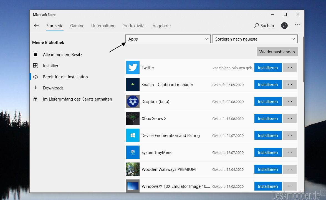Screen dimensions: 326x200
Task: Open the Unterhaltung tab
Action: click(x=103, y=26)
